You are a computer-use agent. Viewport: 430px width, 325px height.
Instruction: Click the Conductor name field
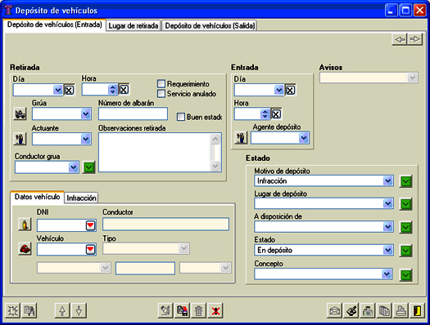click(x=166, y=225)
